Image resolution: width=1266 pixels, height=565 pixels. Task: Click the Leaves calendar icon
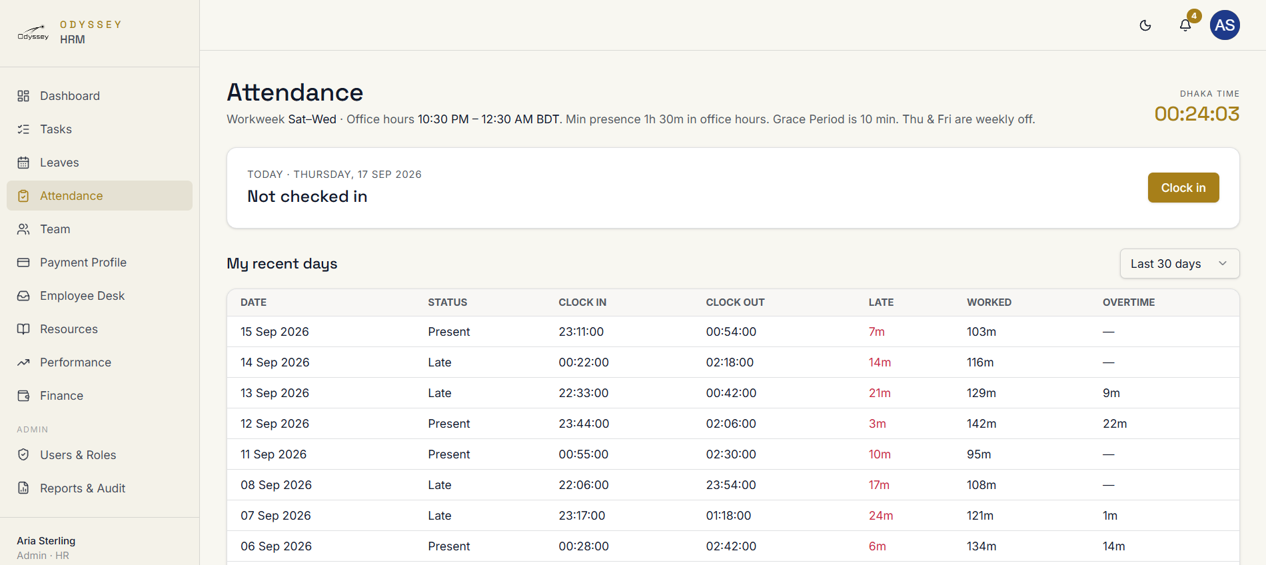[23, 163]
